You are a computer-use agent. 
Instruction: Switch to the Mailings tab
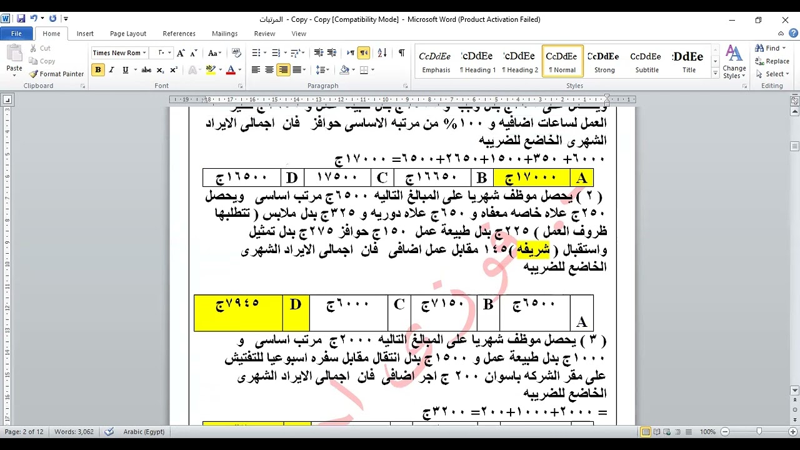[224, 34]
